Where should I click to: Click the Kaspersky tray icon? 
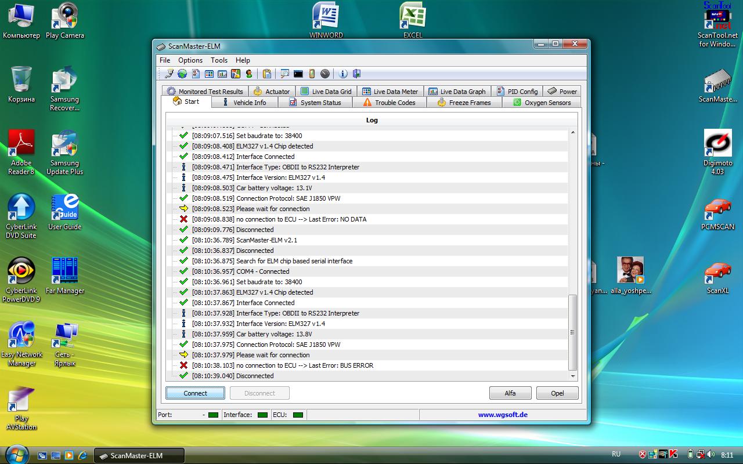(673, 454)
